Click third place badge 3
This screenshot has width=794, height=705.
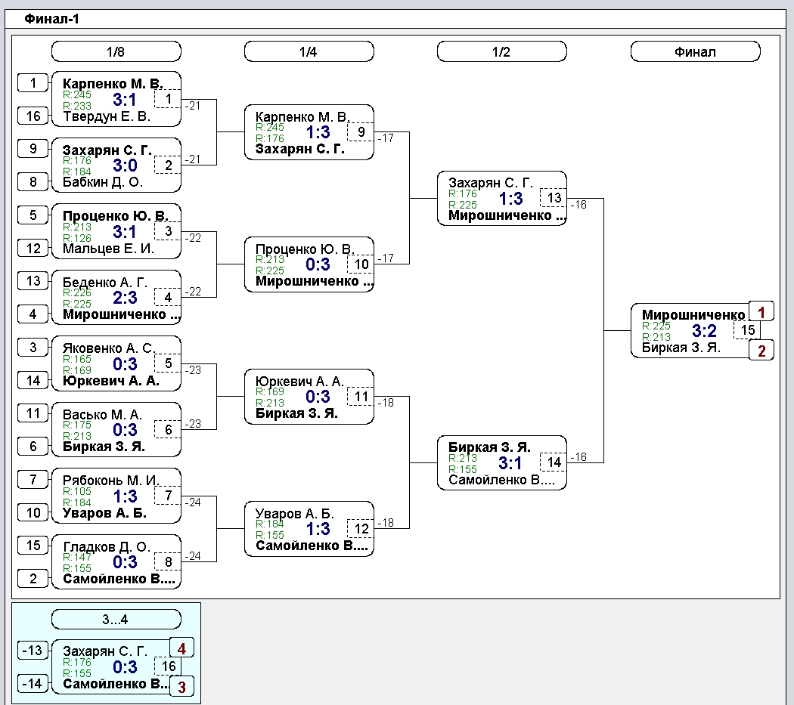point(181,687)
